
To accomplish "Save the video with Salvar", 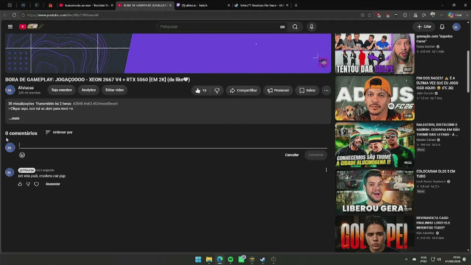I will (x=308, y=90).
